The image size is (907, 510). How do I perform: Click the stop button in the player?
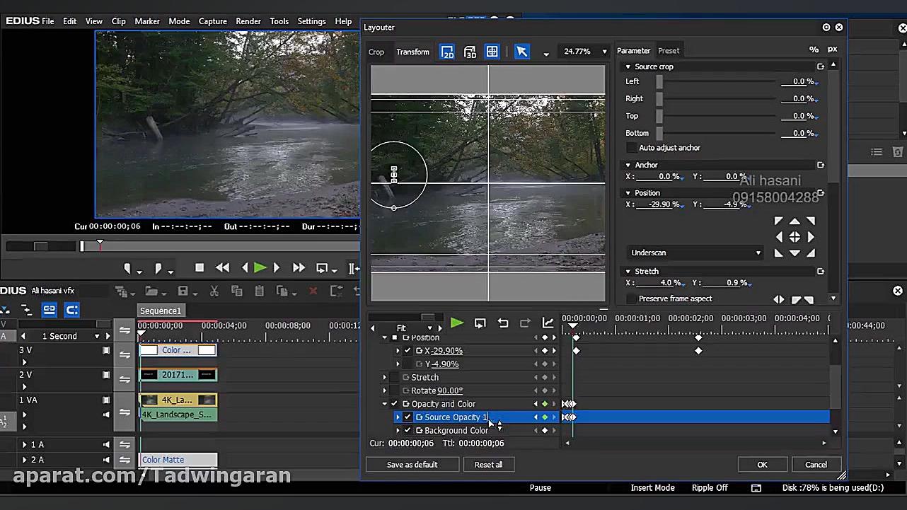click(x=200, y=268)
